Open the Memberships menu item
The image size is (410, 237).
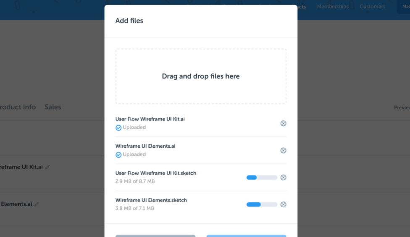pos(333,7)
